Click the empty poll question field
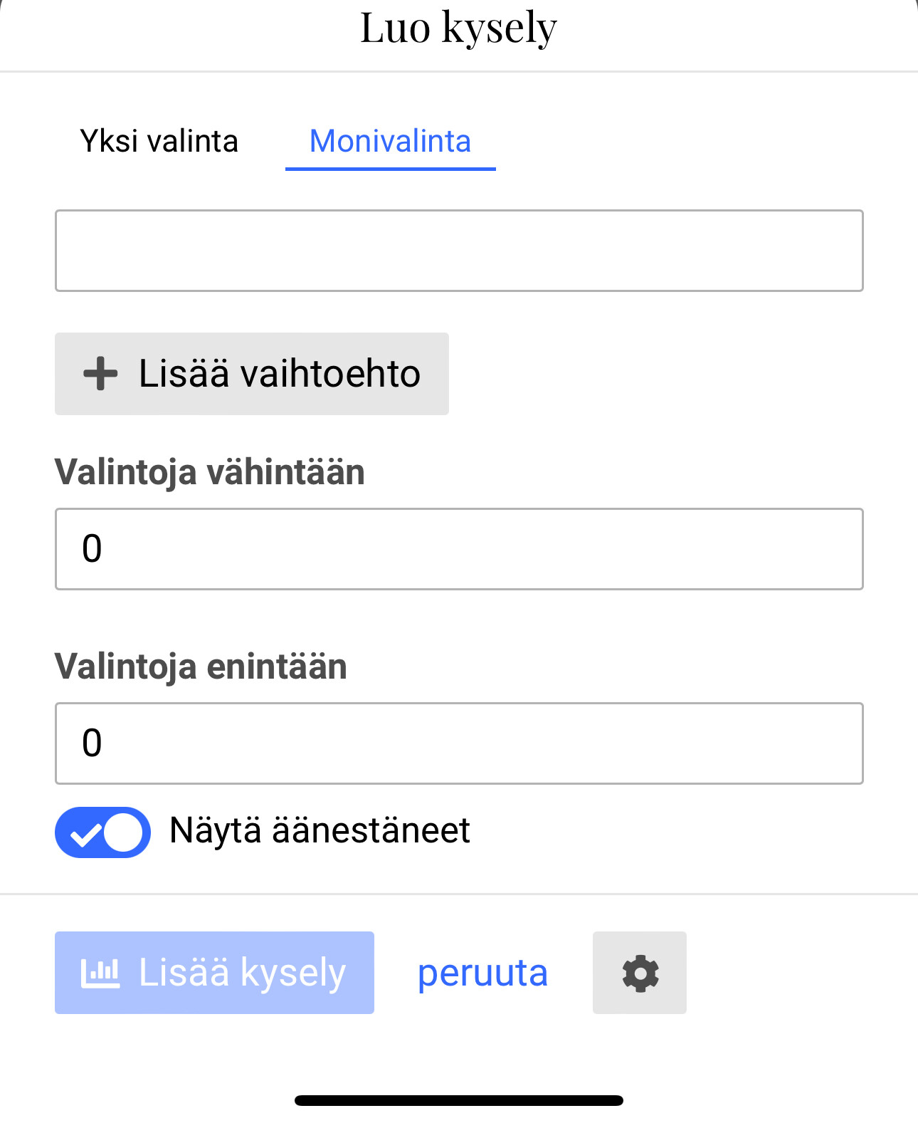The image size is (918, 1123). (x=459, y=251)
